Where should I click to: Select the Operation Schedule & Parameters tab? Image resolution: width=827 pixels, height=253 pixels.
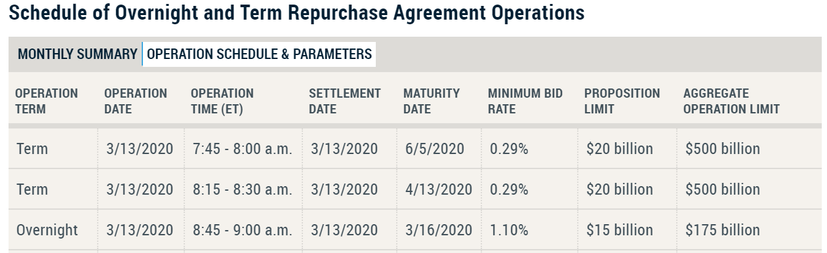(260, 54)
